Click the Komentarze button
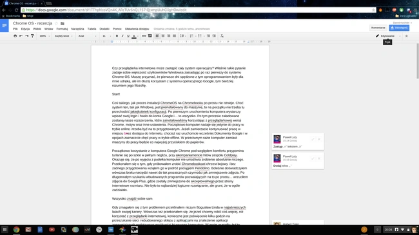Screen dimensions: 419x235 (378, 28)
